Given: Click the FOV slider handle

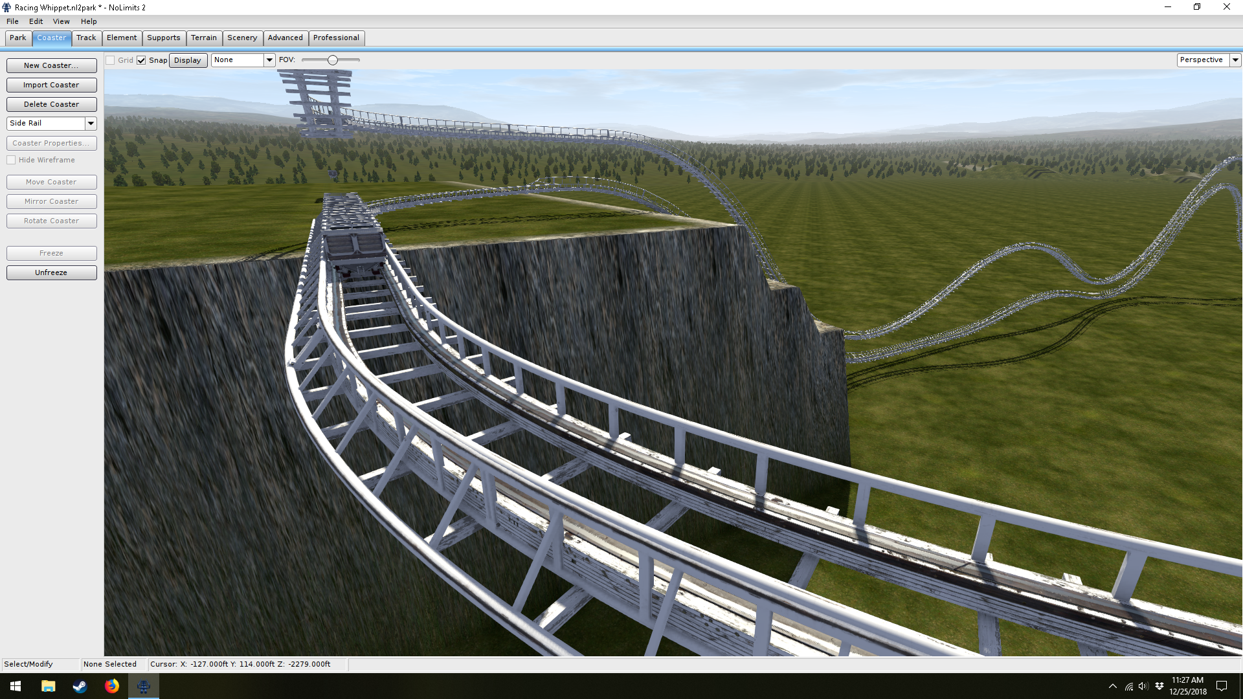Looking at the screenshot, I should point(333,60).
